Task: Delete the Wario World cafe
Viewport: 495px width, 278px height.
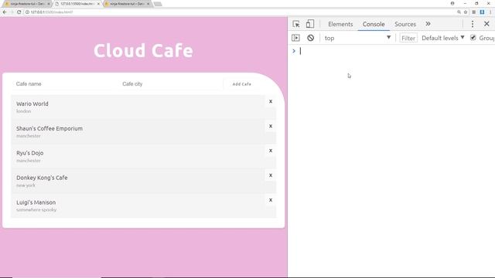Action: coord(271,101)
